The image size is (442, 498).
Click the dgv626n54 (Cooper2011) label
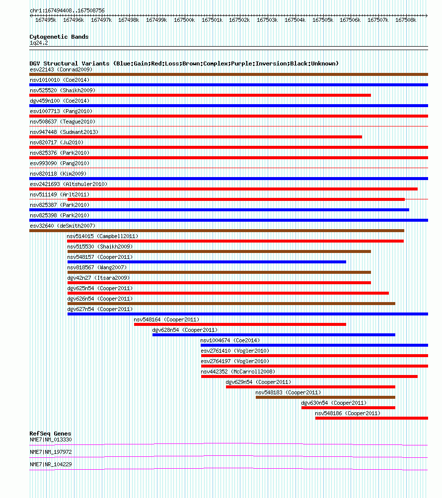[x=100, y=299]
